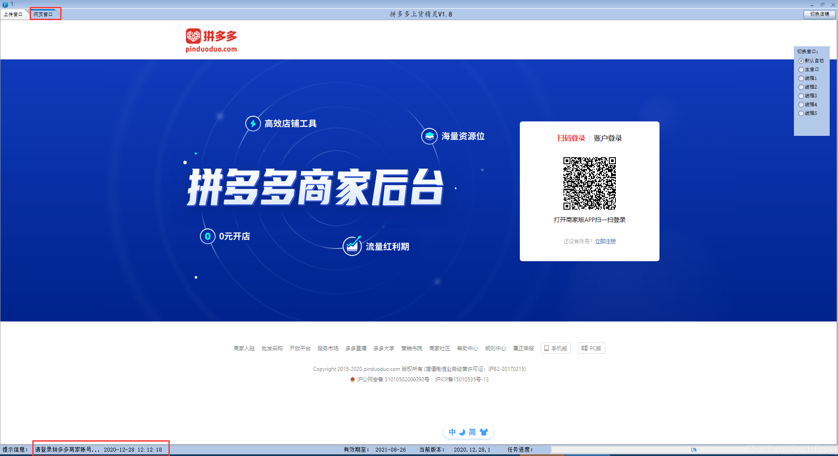Open the 沪ICP备15010535号-13 link

pos(462,380)
